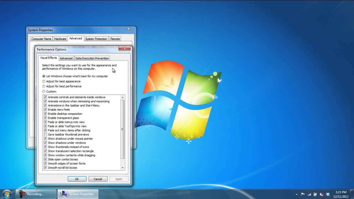Toggle Show thumbnails instead of icons
Screen dimensions: 354x199
point(45,147)
